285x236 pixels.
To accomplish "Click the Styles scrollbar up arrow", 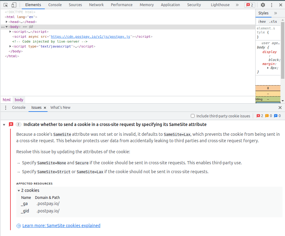I will 283,20.
